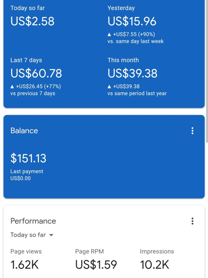Open the Last 7 days US$60.78 earnings
The width and height of the screenshot is (208, 278).
pyautogui.click(x=36, y=73)
